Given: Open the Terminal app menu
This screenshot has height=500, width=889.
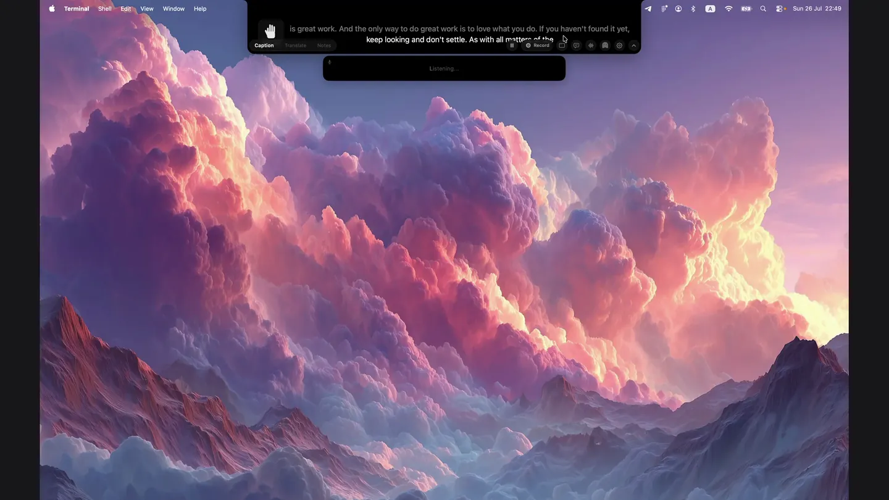Looking at the screenshot, I should coord(77,9).
